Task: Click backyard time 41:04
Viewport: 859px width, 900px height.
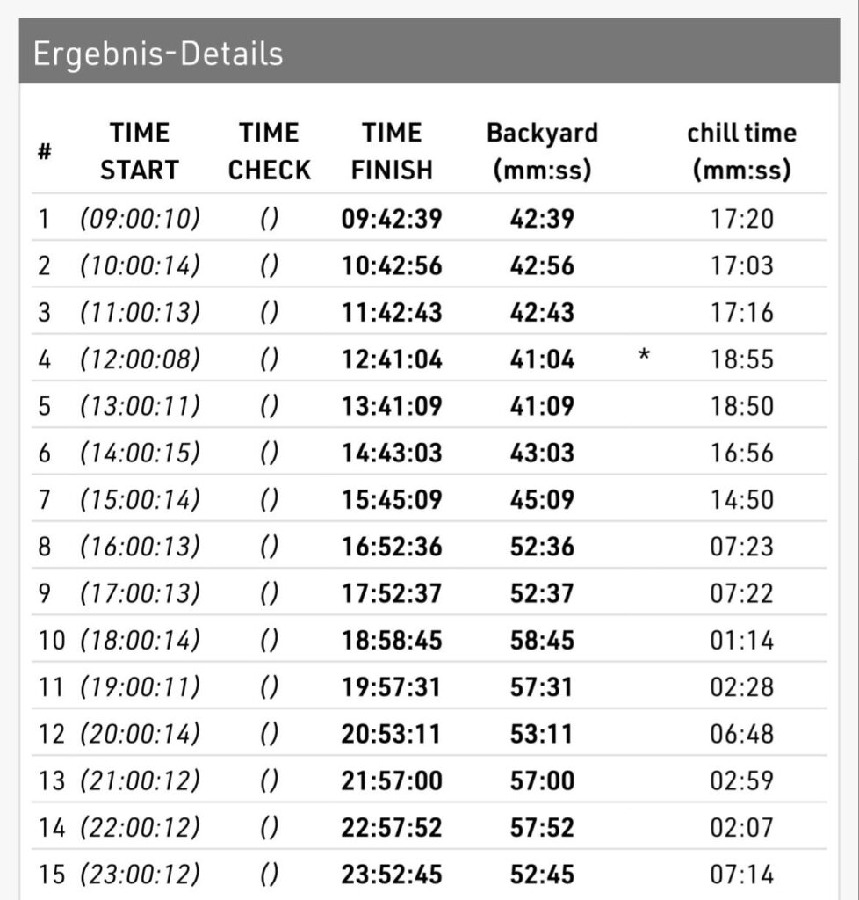Action: click(x=542, y=359)
